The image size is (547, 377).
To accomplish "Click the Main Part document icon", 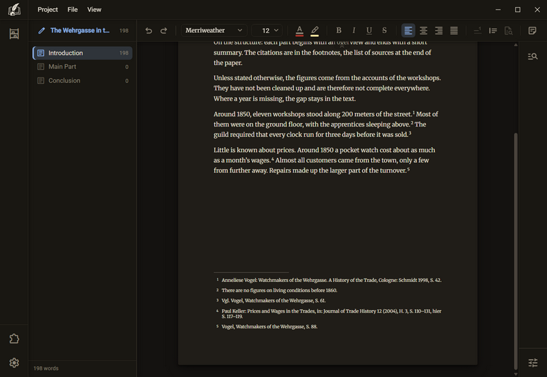I will [41, 66].
